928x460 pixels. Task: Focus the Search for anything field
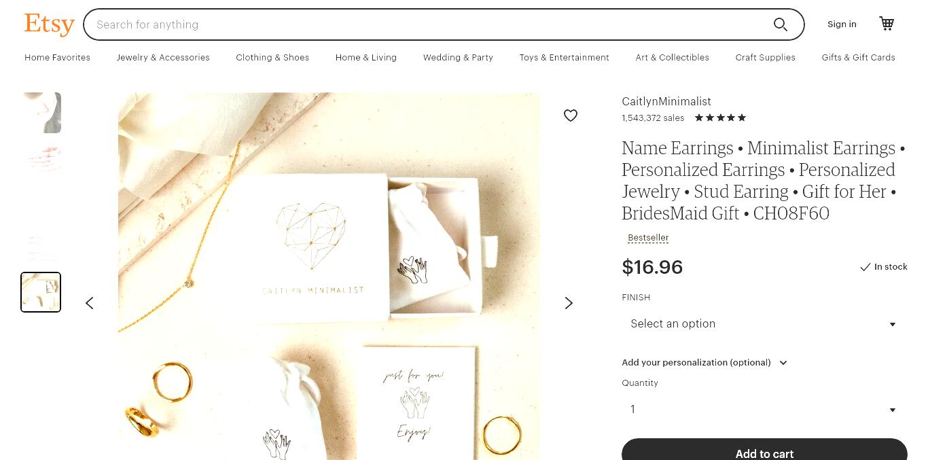[x=428, y=24]
